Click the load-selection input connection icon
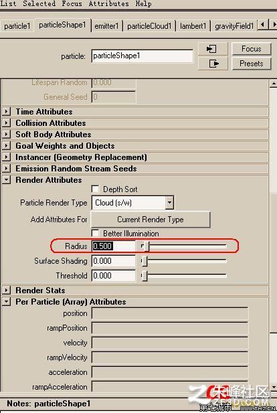The image size is (277, 413). click(x=213, y=49)
